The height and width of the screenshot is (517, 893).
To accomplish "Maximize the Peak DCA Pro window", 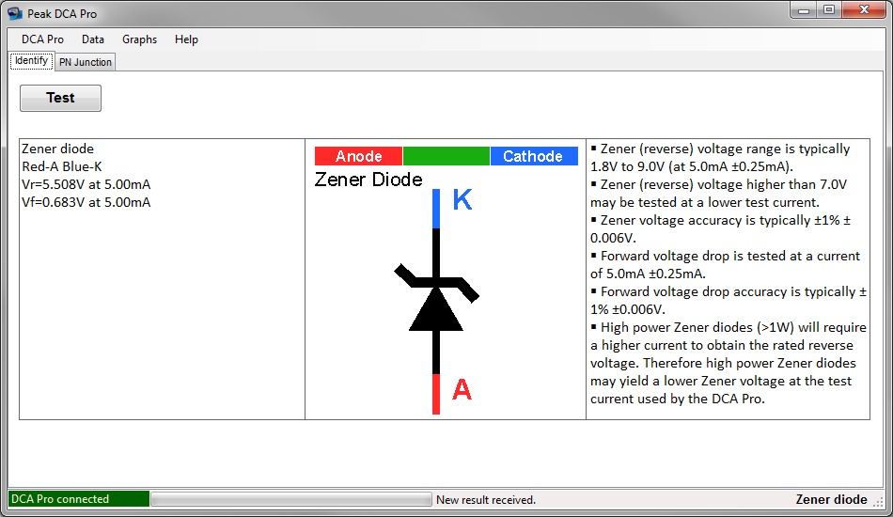I will coord(829,10).
